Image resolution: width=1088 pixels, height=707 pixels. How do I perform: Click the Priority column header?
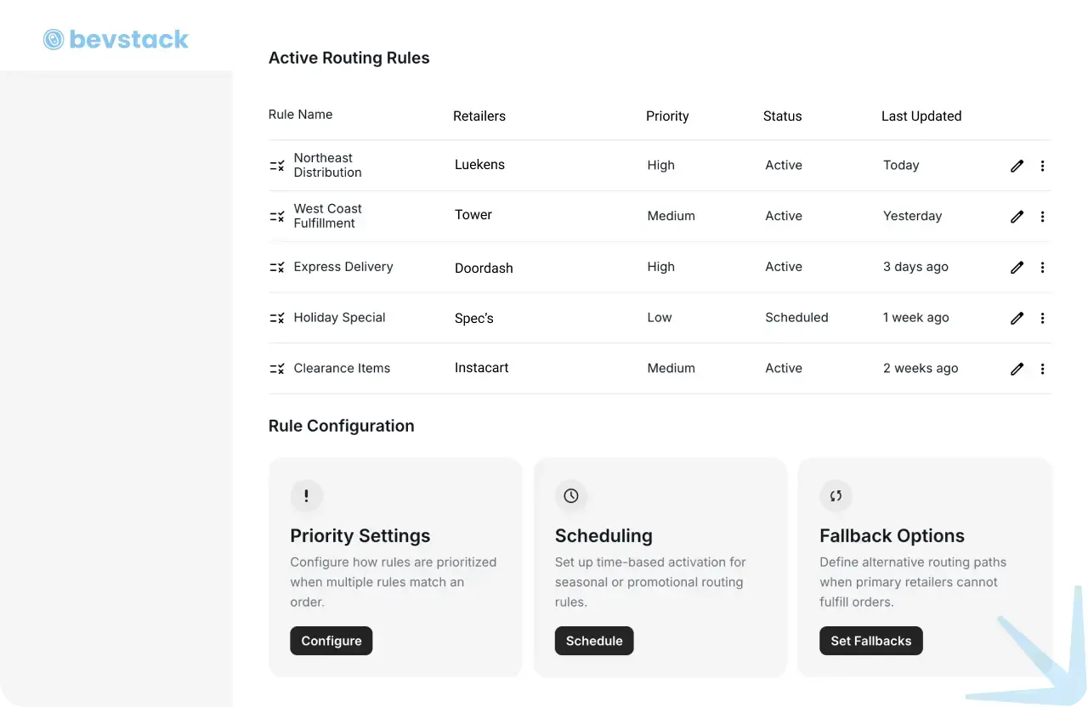tap(667, 116)
